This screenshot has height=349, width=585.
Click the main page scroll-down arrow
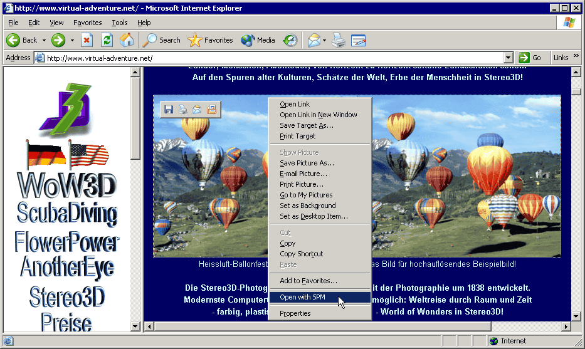click(576, 316)
